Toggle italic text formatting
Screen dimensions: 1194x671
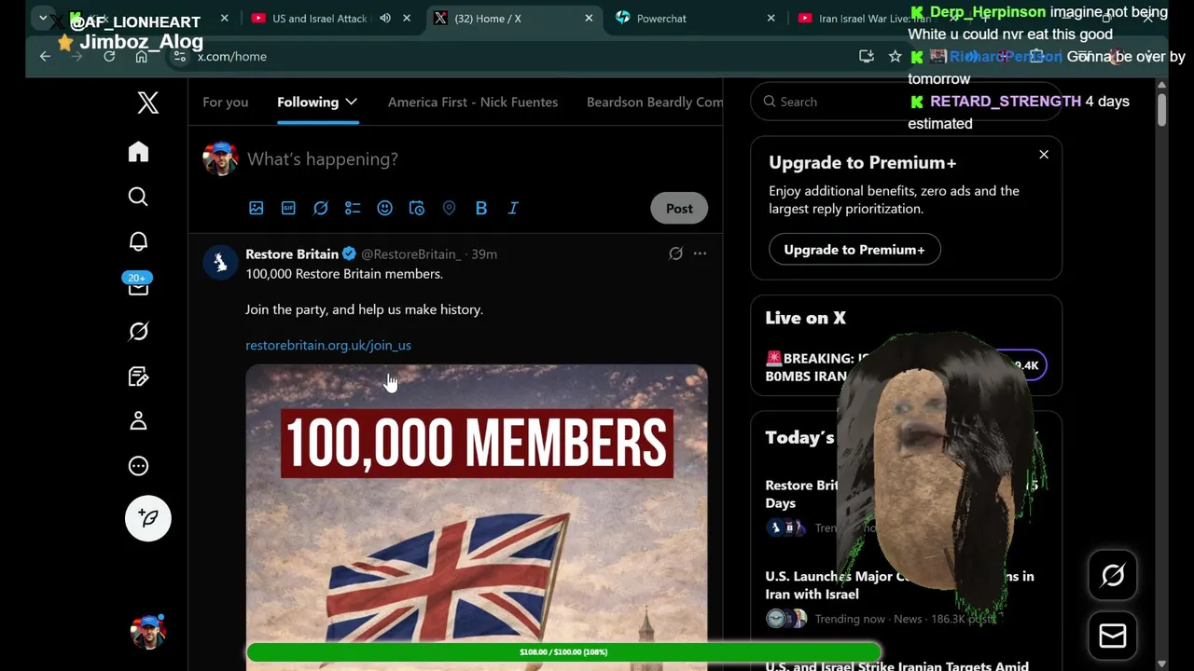[x=513, y=208]
